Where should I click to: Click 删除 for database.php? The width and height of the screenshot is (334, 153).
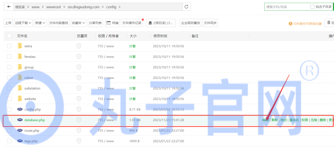(x=323, y=120)
